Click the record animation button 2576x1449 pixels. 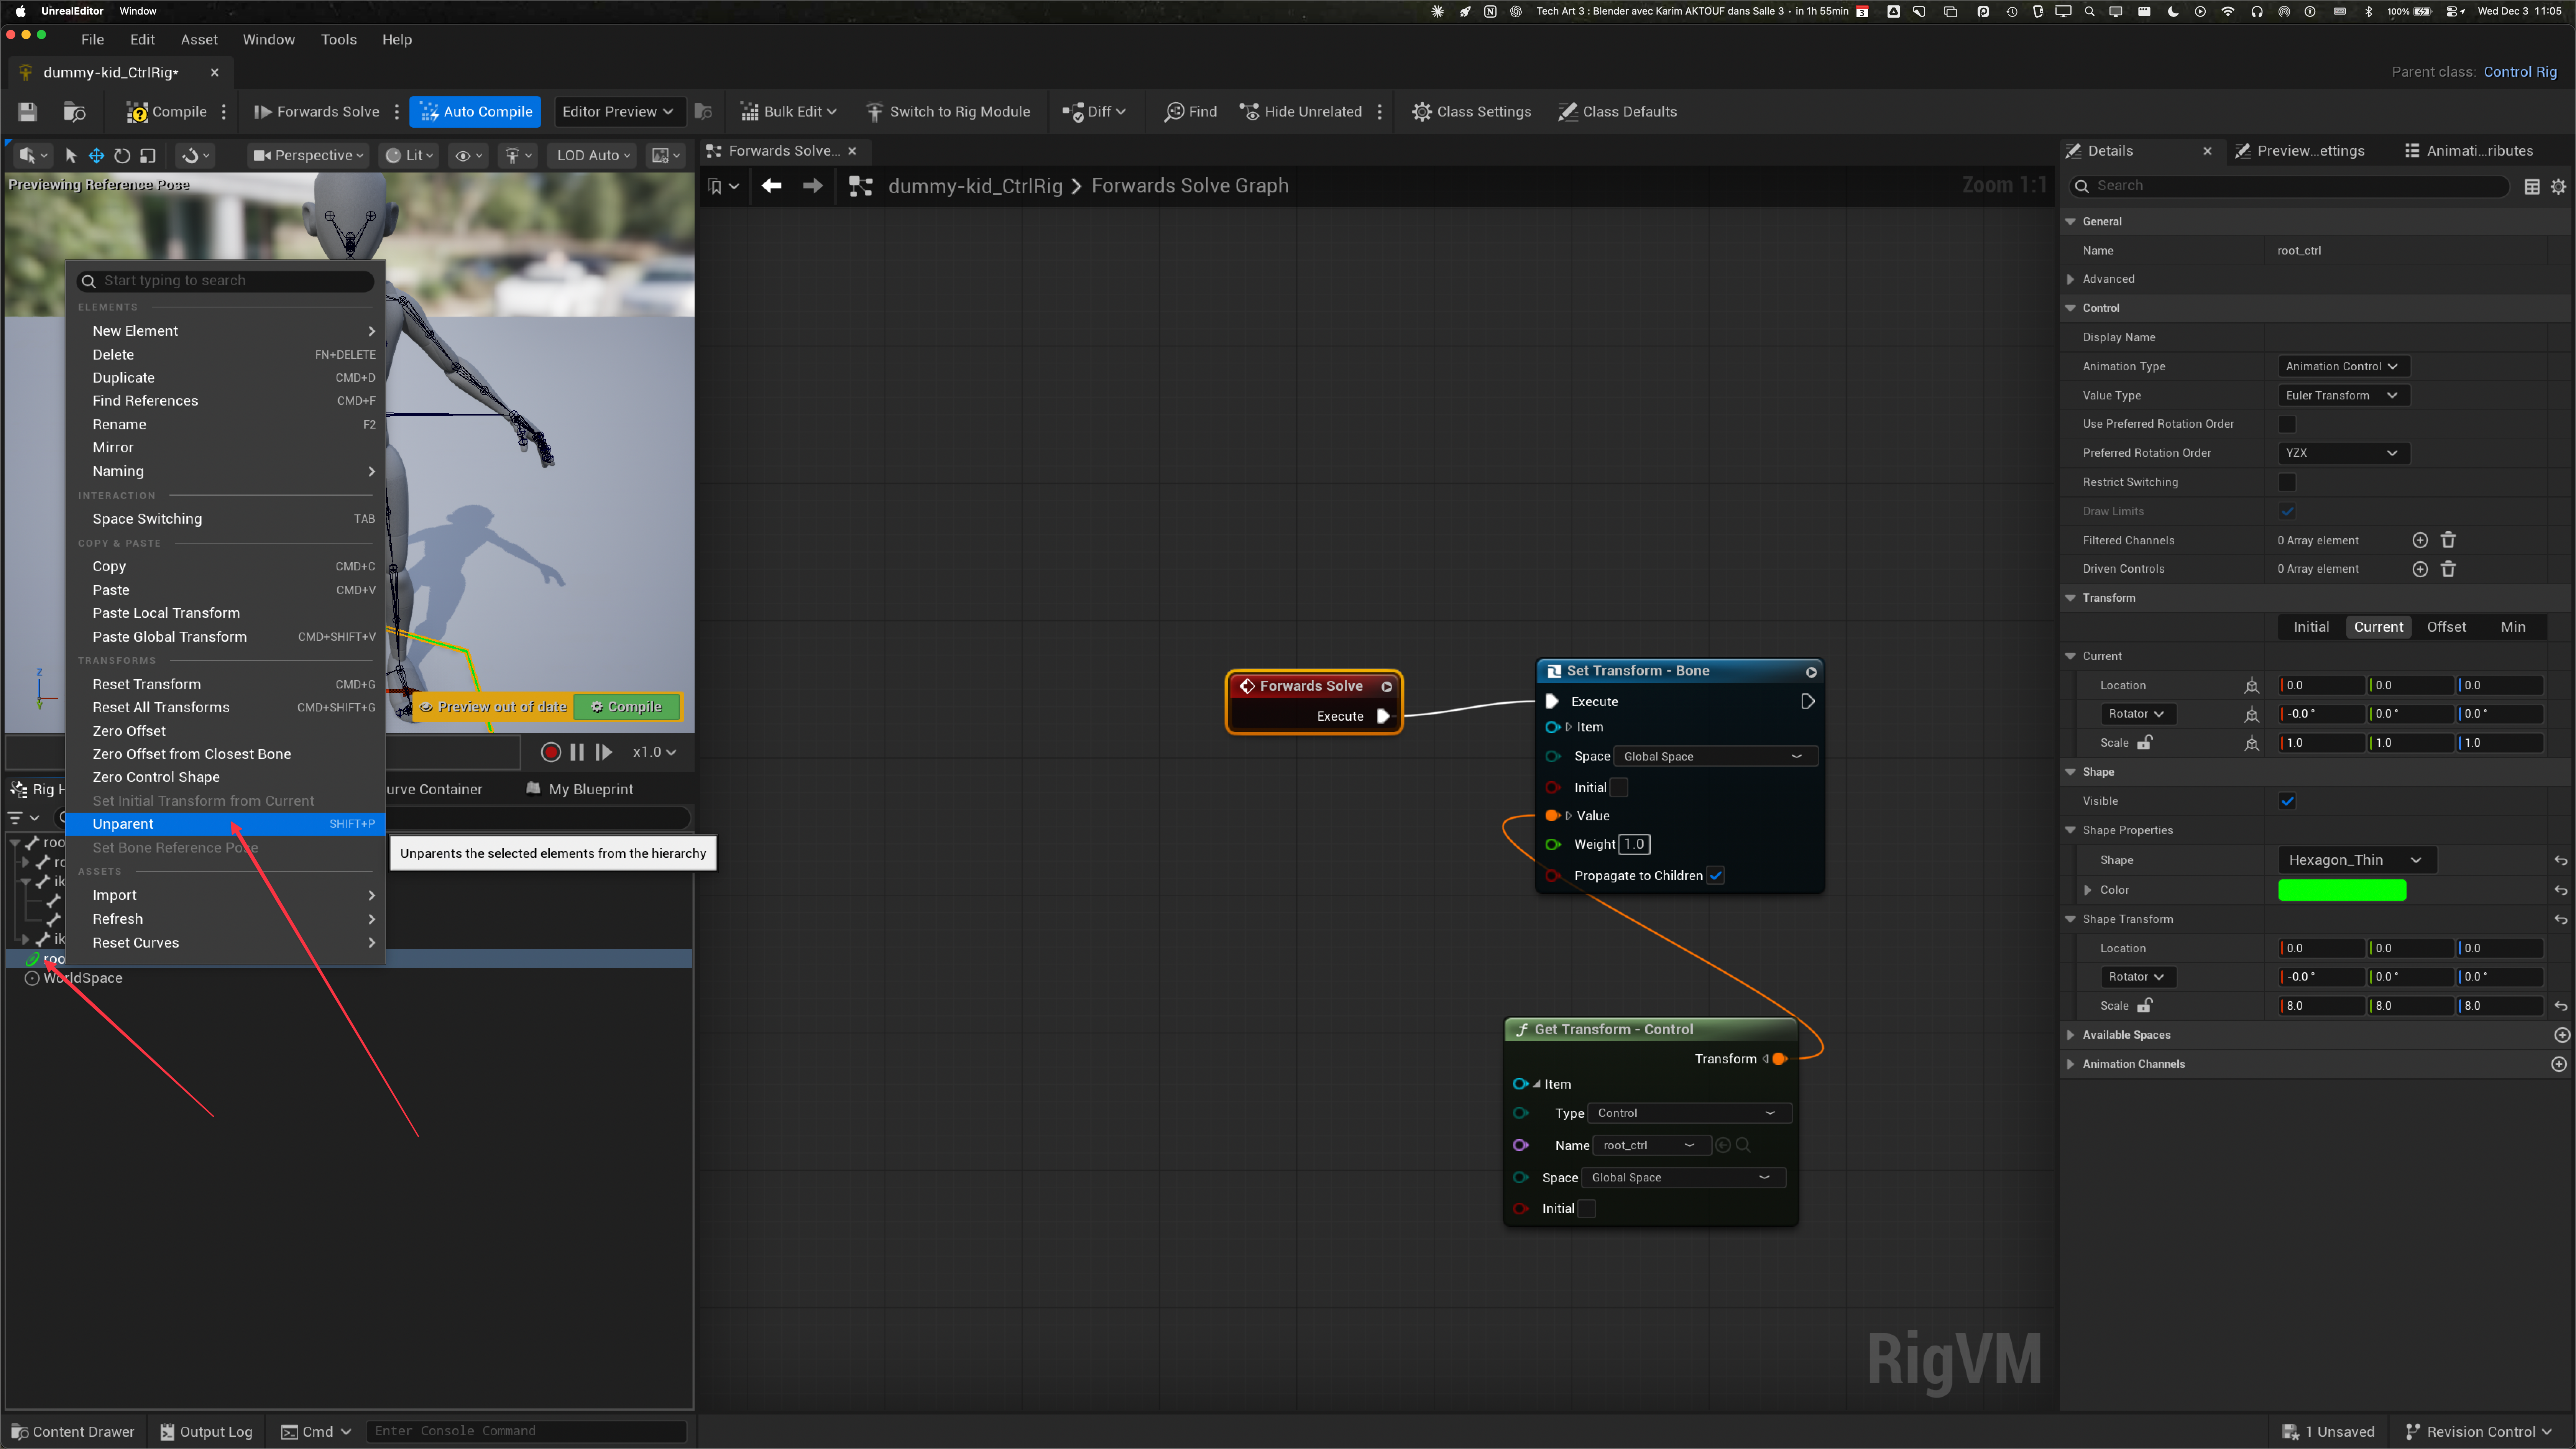tap(551, 752)
